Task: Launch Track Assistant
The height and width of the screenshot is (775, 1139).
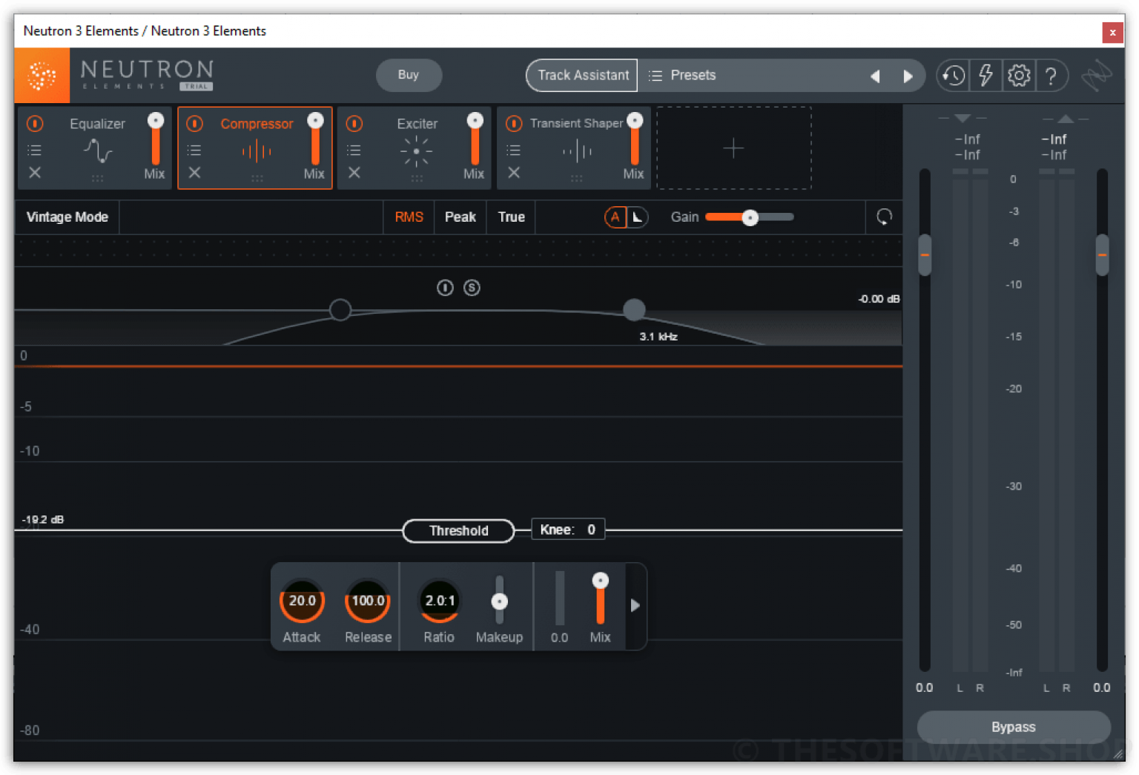Action: (x=583, y=76)
